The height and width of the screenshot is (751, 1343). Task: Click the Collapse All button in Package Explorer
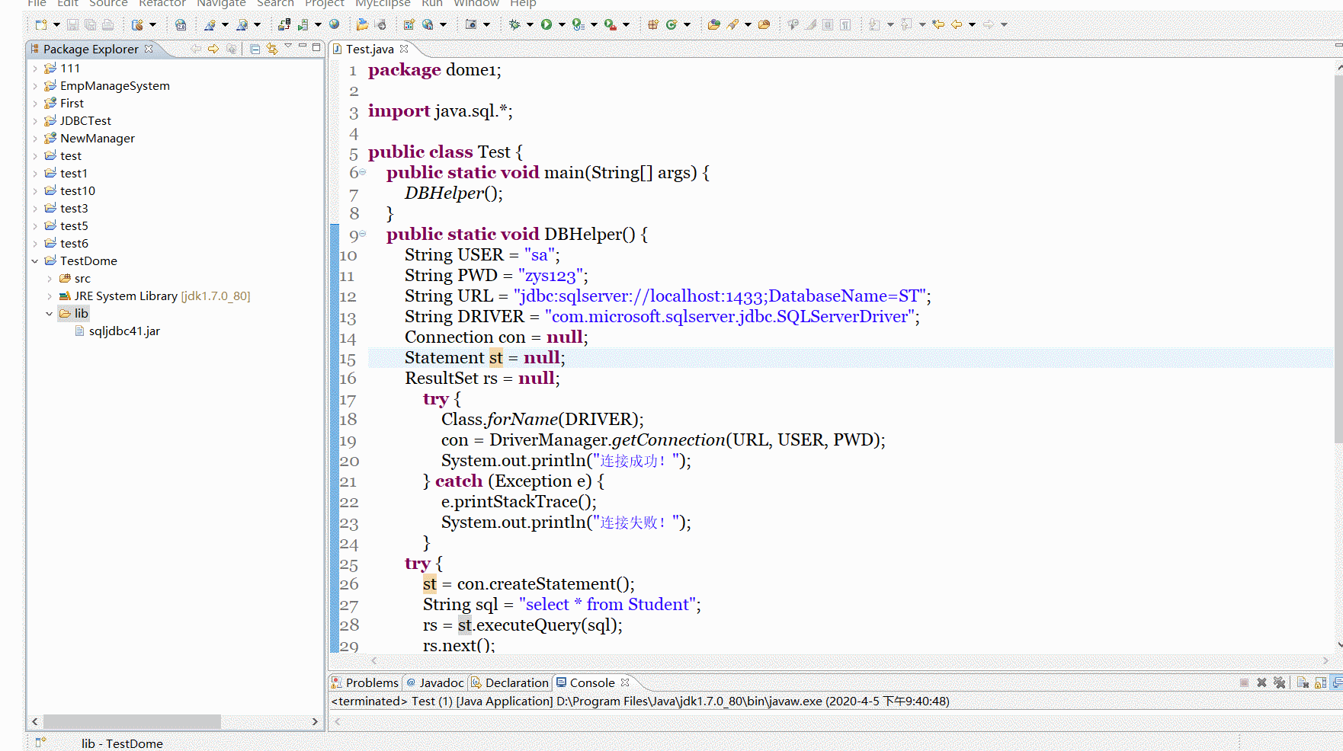coord(255,48)
